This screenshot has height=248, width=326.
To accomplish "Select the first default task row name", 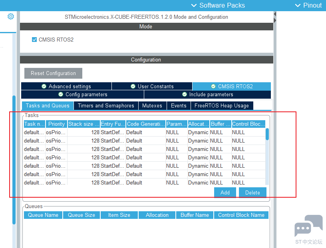I will 34,132.
